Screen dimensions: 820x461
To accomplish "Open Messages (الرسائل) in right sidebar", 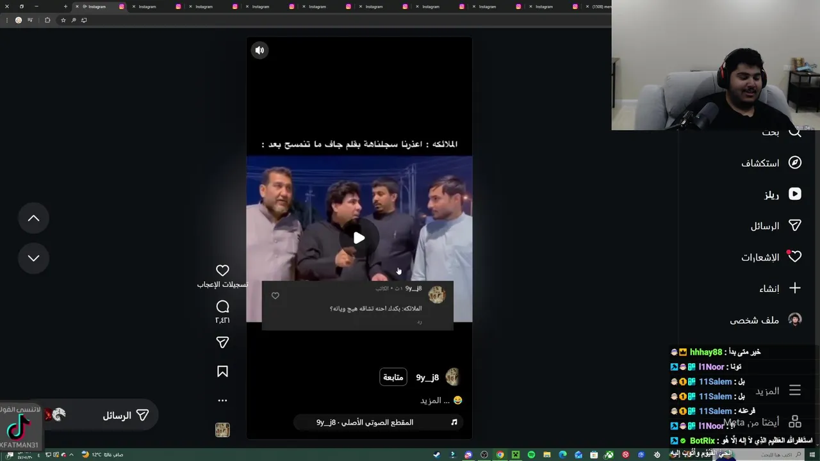I will click(x=776, y=225).
